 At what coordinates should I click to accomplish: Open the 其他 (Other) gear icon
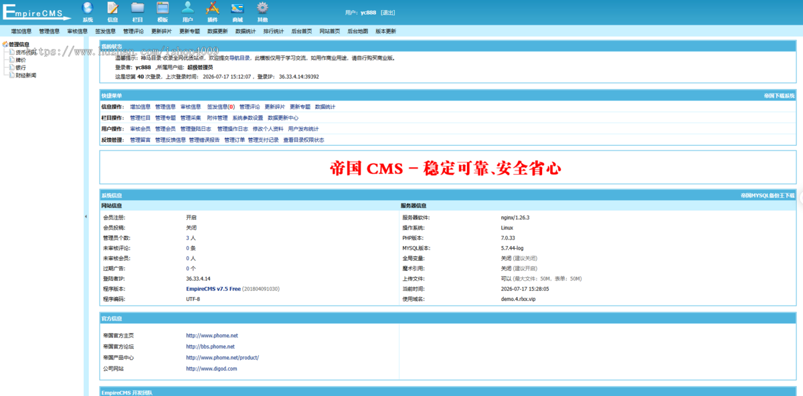(262, 8)
